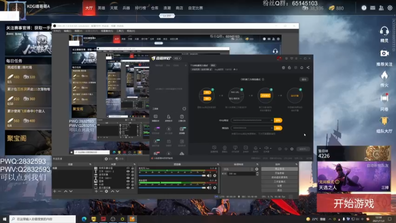
Task: Open the game friends list icon
Action: tap(381, 8)
